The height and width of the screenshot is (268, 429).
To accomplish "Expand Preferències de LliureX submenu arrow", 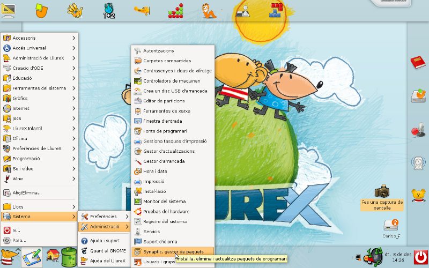I will point(73,148).
